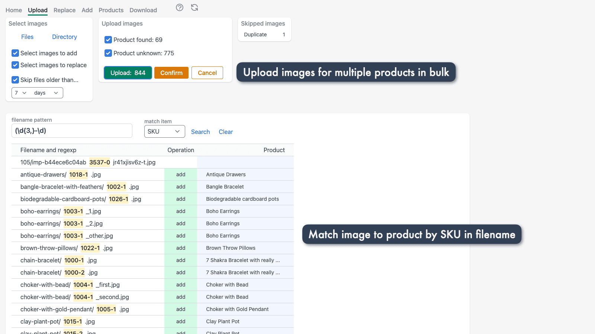This screenshot has width=595, height=334.
Task: Open the 7 number dropdown
Action: [x=20, y=93]
